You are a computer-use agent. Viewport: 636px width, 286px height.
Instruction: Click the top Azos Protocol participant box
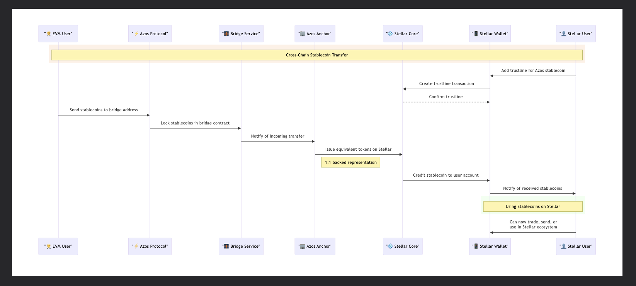(x=150, y=34)
